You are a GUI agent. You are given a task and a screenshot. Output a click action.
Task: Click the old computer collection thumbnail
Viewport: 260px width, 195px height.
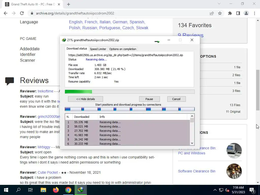[x=234, y=151]
